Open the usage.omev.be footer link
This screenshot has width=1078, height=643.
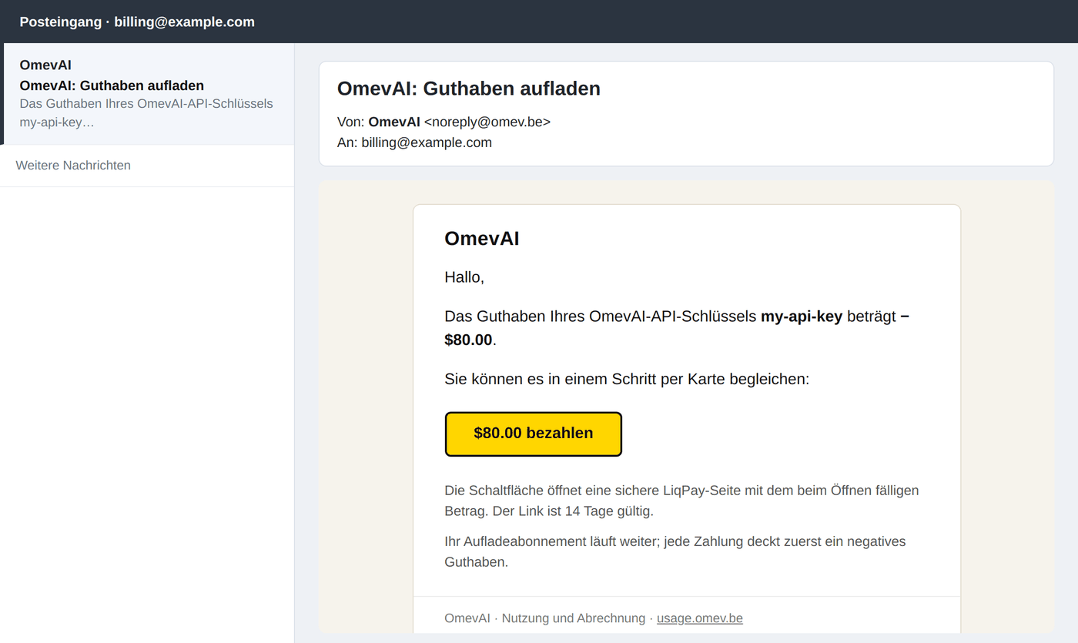[699, 618]
